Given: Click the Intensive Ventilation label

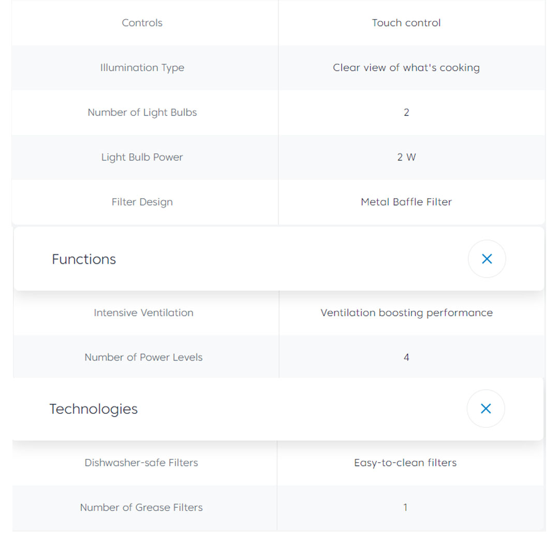Looking at the screenshot, I should 143,313.
